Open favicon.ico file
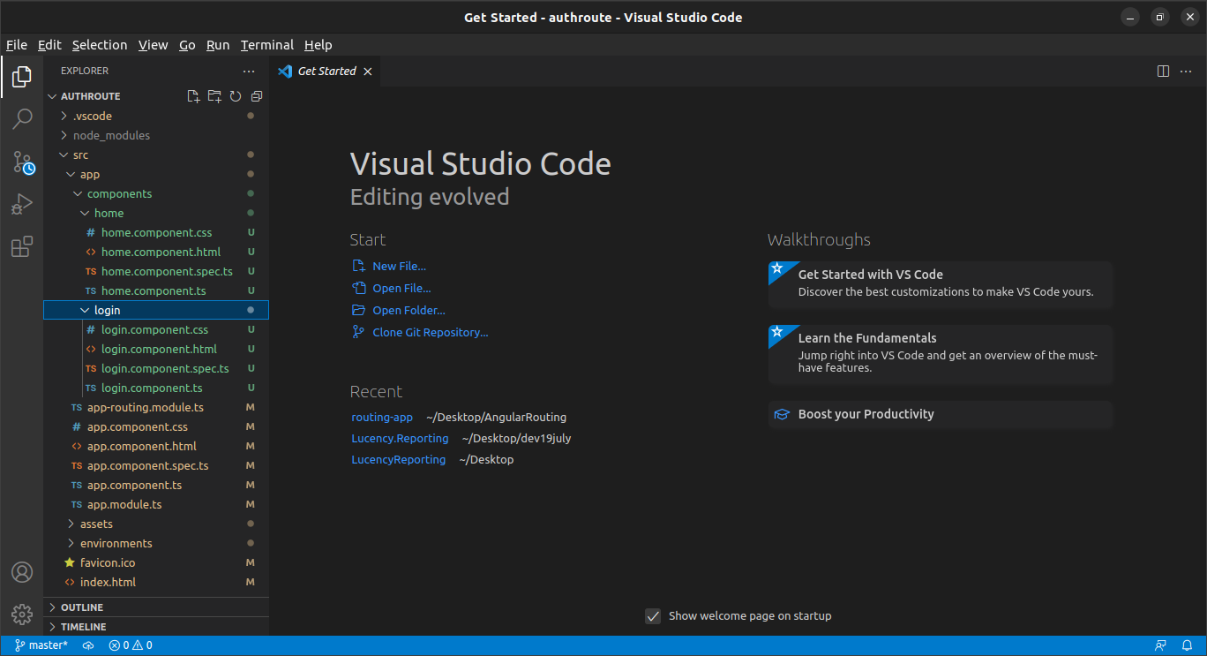Image resolution: width=1207 pixels, height=656 pixels. click(156, 562)
